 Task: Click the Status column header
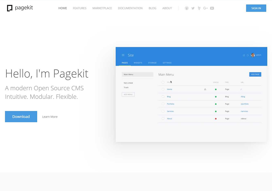(x=216, y=82)
